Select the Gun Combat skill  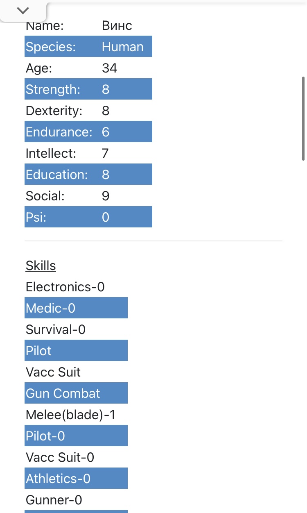point(76,393)
